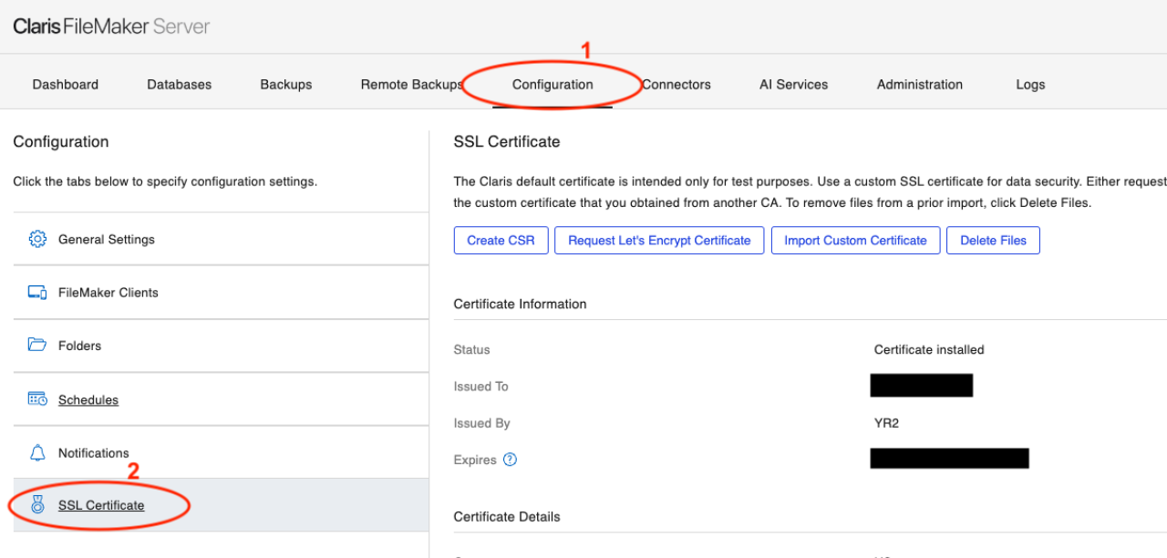View the Logs tab
This screenshot has height=558, width=1167.
point(1030,84)
